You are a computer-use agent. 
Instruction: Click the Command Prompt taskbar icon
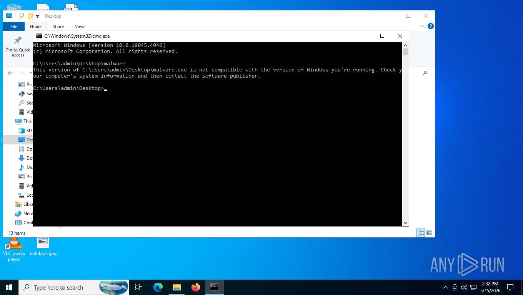point(214,287)
